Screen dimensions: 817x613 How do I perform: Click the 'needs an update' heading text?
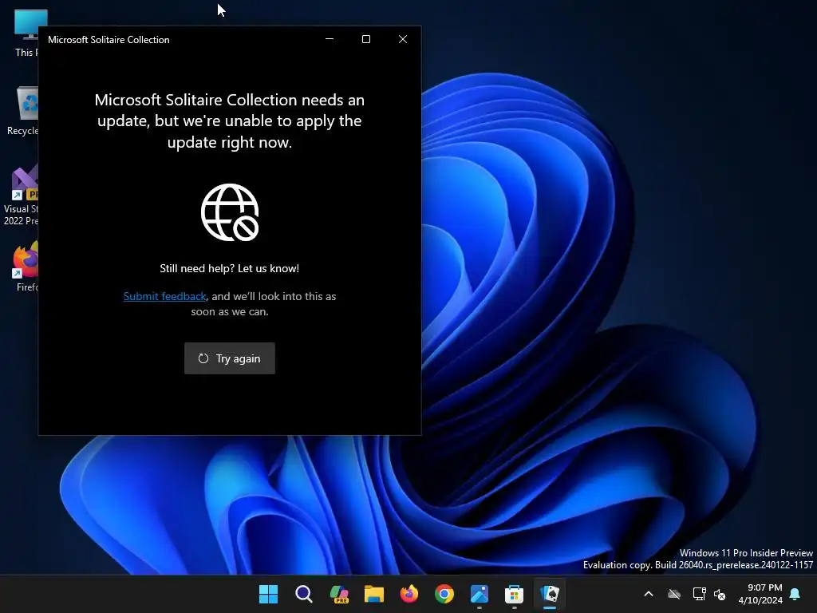229,121
